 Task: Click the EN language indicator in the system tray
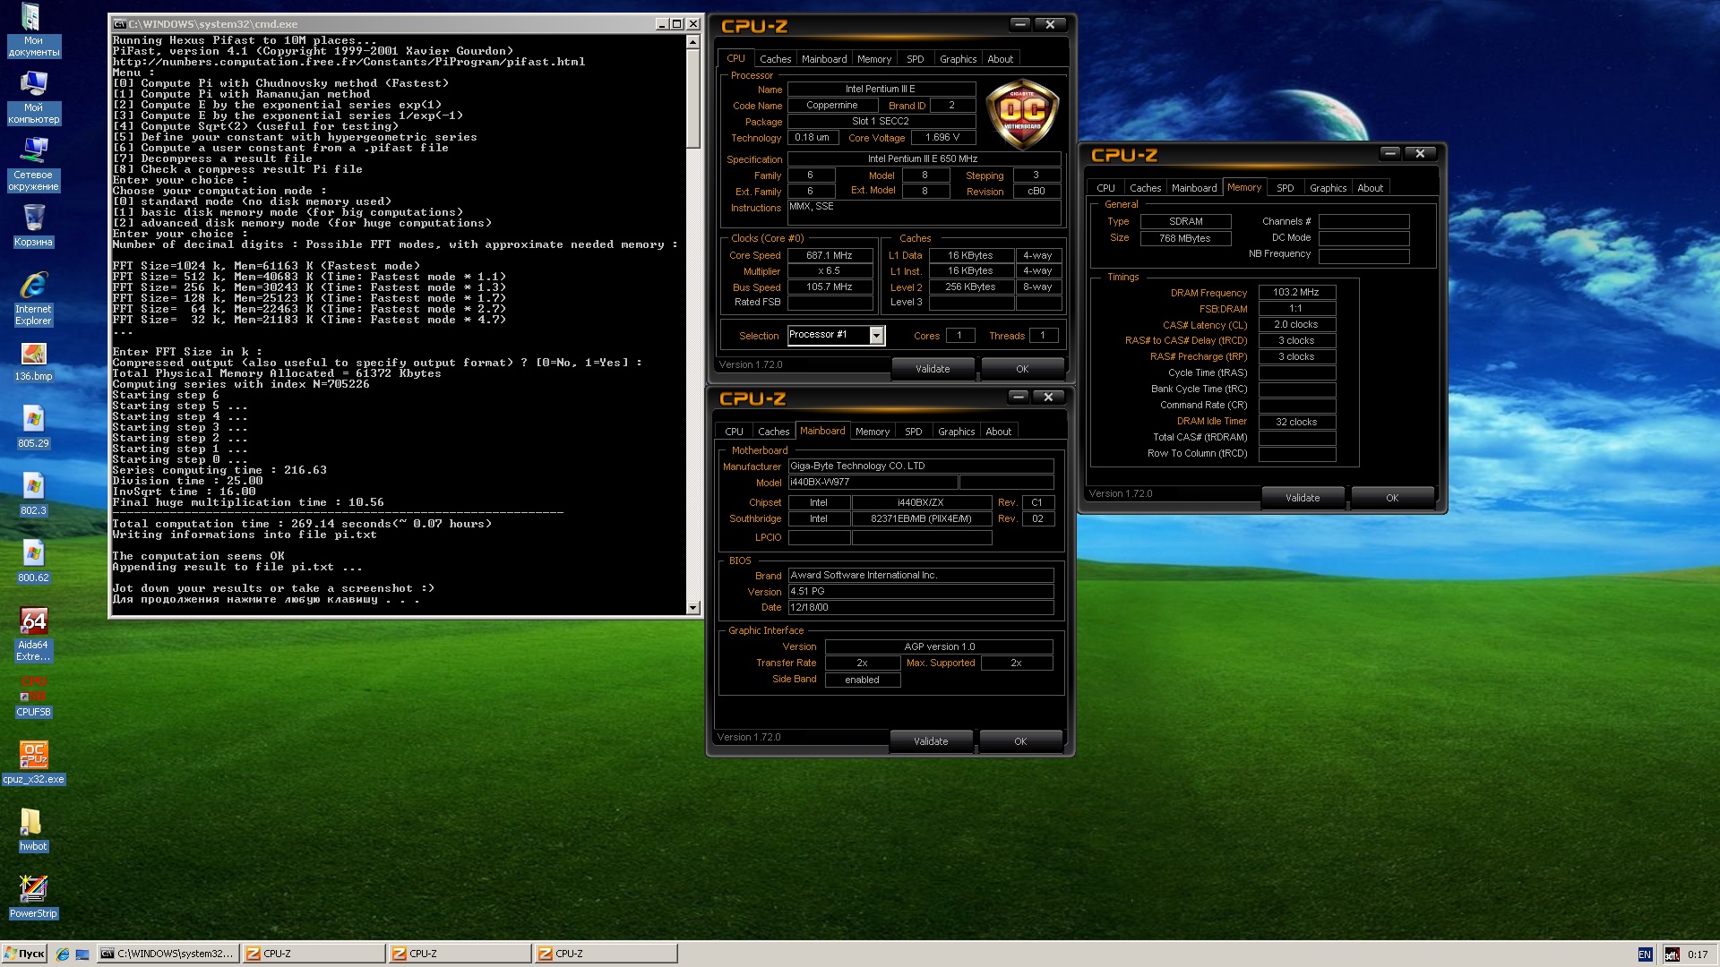pyautogui.click(x=1645, y=954)
